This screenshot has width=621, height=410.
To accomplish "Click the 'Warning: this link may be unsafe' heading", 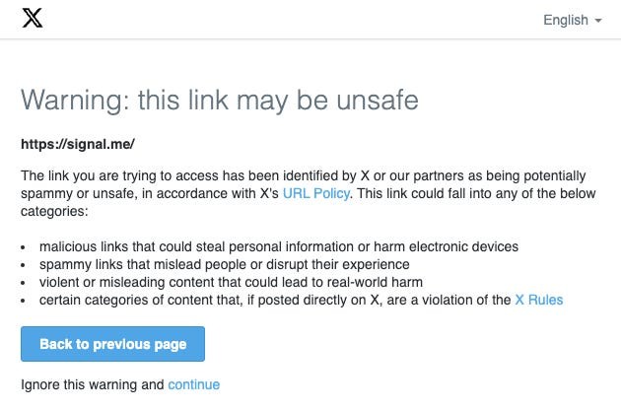I will [220, 100].
